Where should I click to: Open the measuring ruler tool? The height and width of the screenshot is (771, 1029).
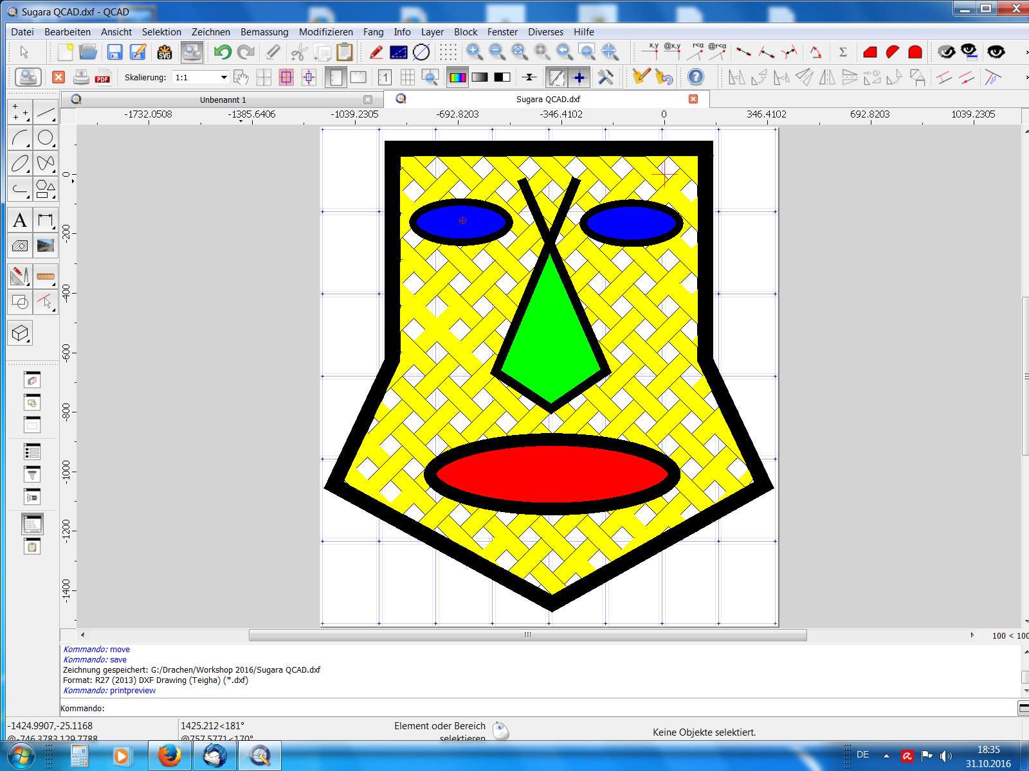coord(46,276)
